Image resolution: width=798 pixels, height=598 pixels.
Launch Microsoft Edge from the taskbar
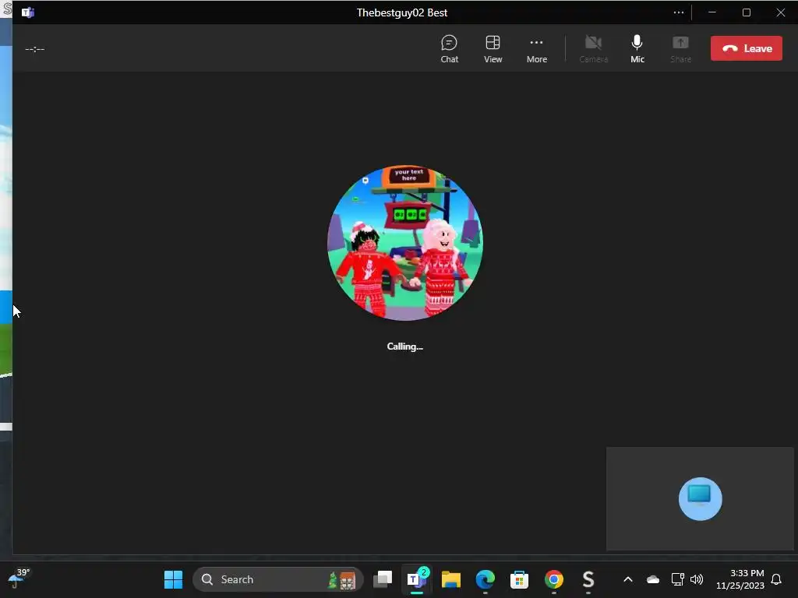click(x=485, y=579)
